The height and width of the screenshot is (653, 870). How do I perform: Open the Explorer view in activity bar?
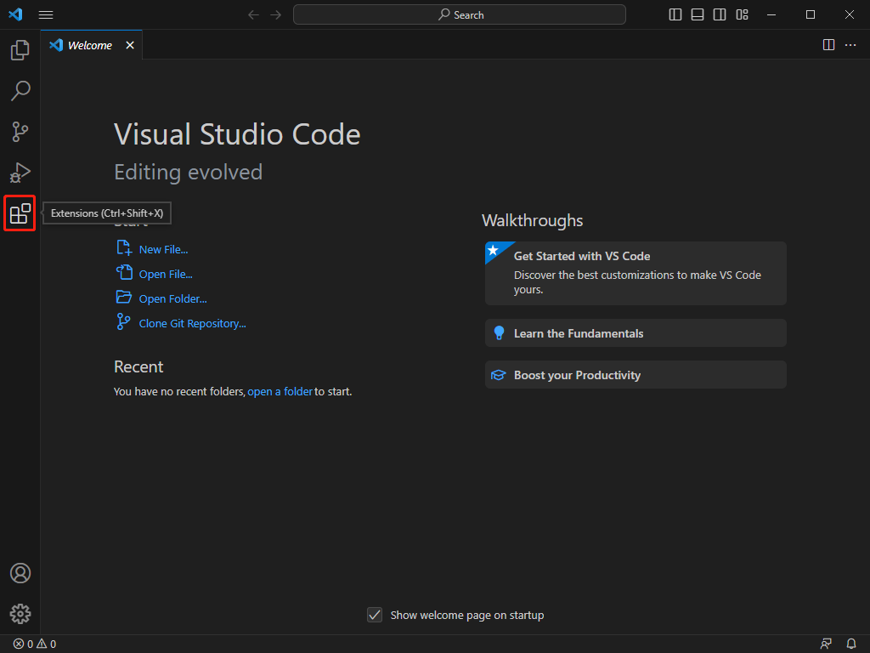[x=20, y=50]
